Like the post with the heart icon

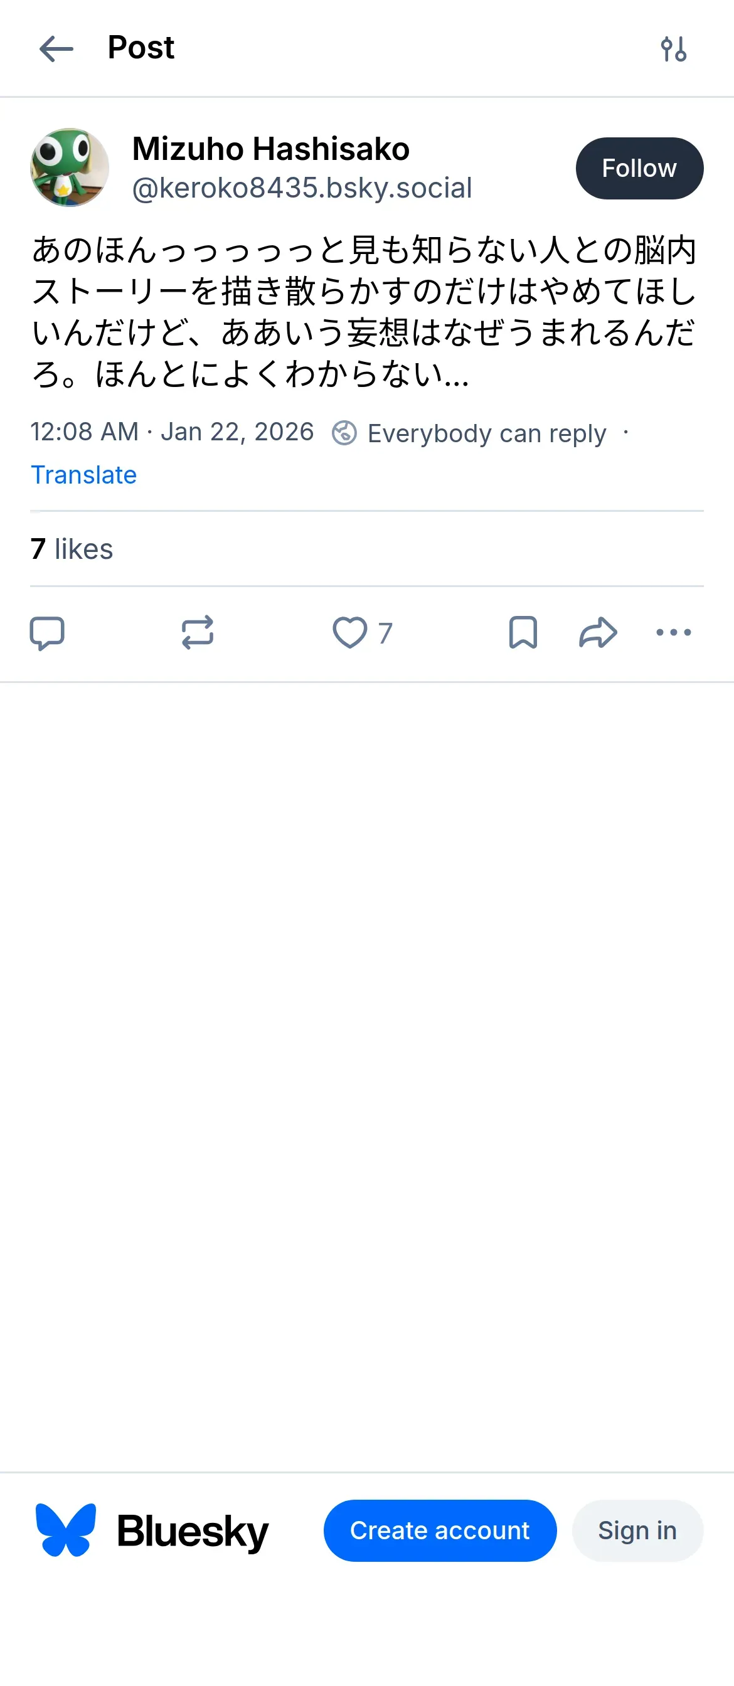coord(349,633)
